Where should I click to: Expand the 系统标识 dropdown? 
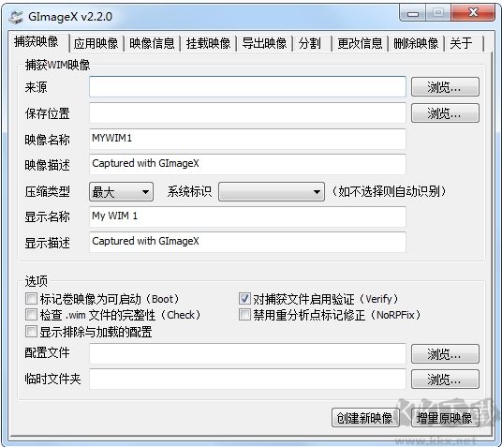point(272,192)
